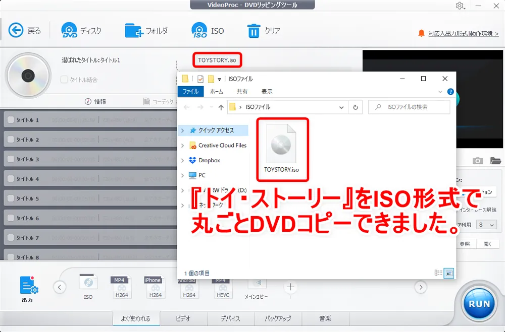Open the Explorer ホーム ribbon tab
Screen dimensions: 505x332
tap(217, 92)
